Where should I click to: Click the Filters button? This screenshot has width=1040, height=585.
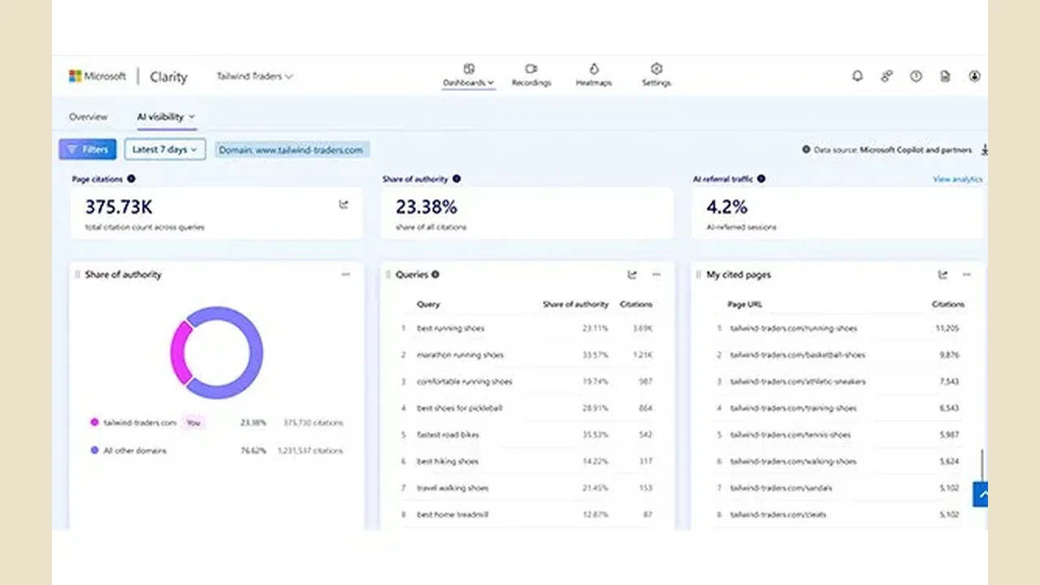[x=88, y=149]
